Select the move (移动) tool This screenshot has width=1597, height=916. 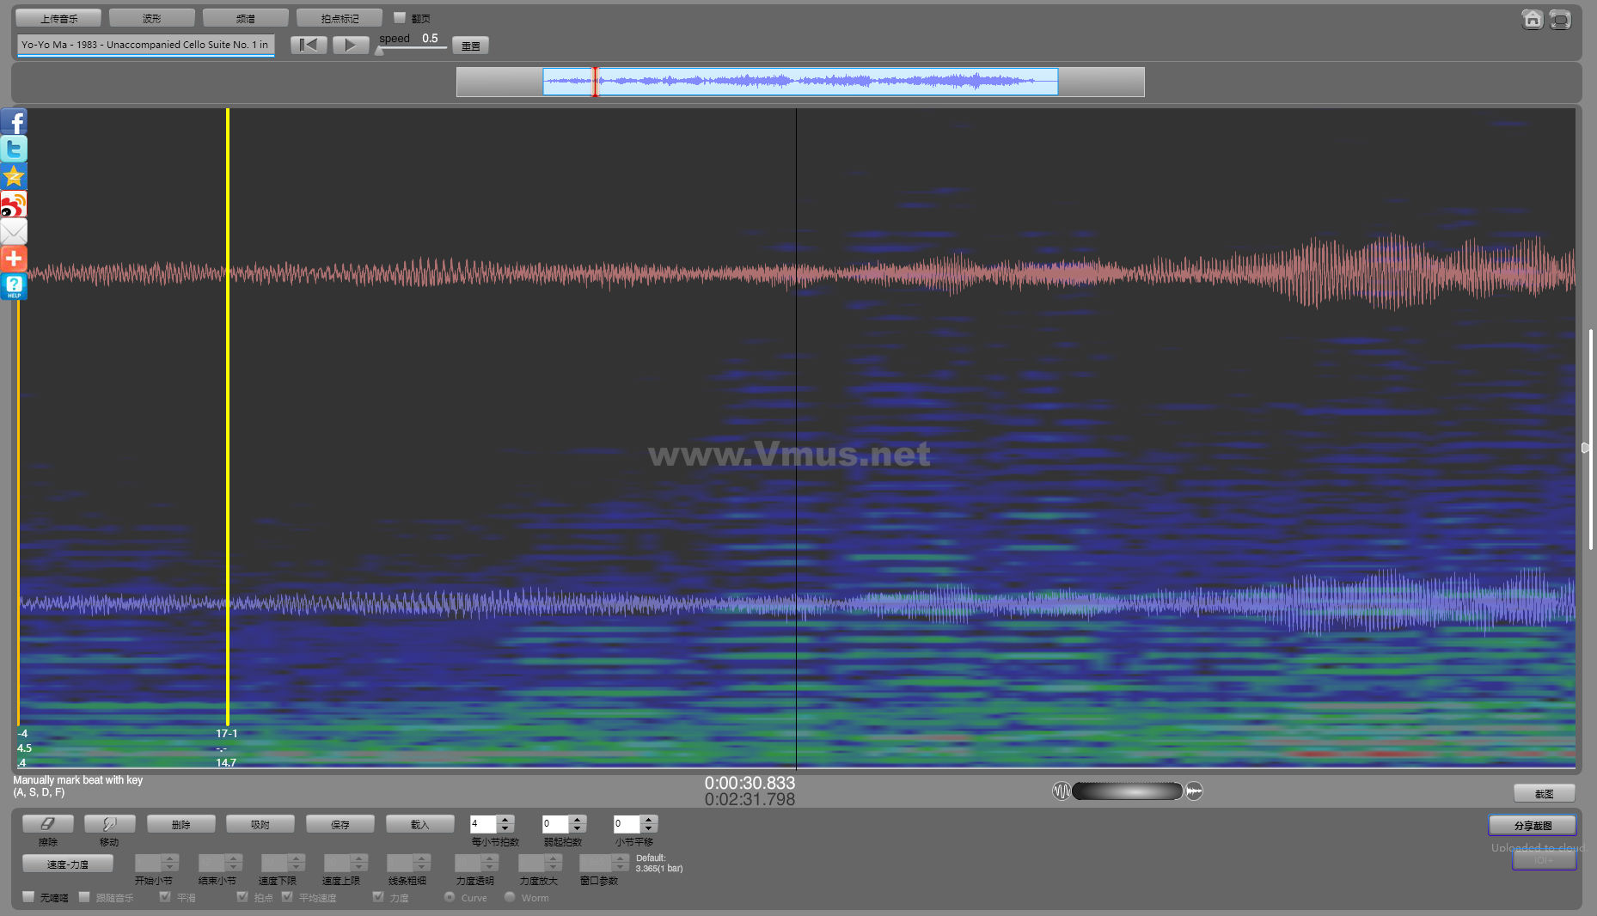pyautogui.click(x=109, y=824)
